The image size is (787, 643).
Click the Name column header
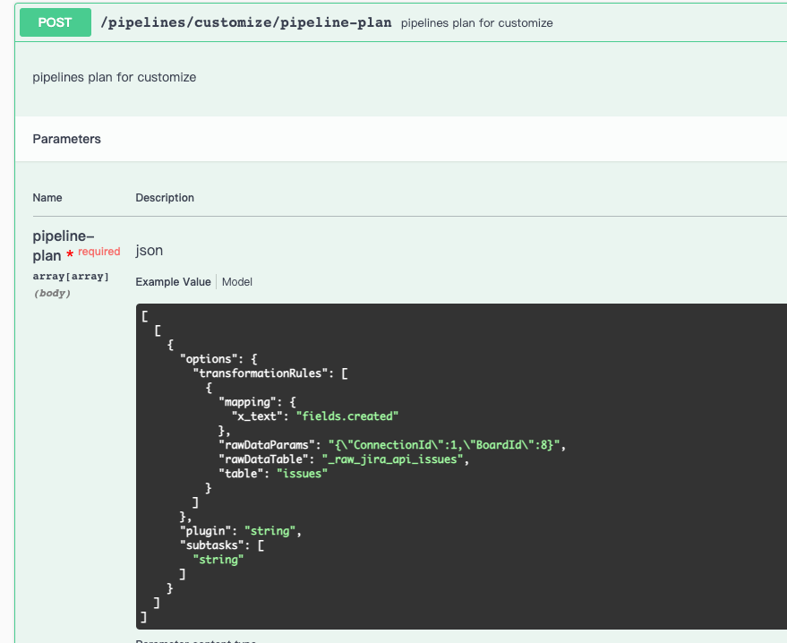(47, 198)
